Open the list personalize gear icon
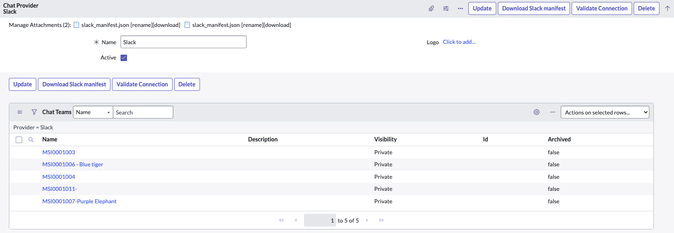The image size is (674, 233). coord(537,112)
